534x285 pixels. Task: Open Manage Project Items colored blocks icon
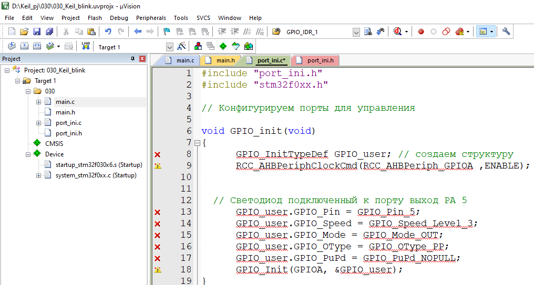pos(198,46)
